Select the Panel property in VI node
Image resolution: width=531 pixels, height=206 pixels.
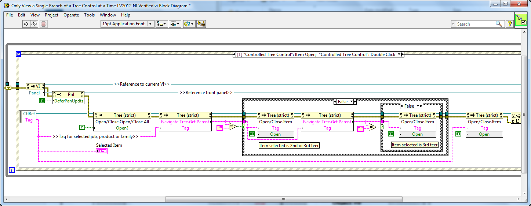point(35,93)
